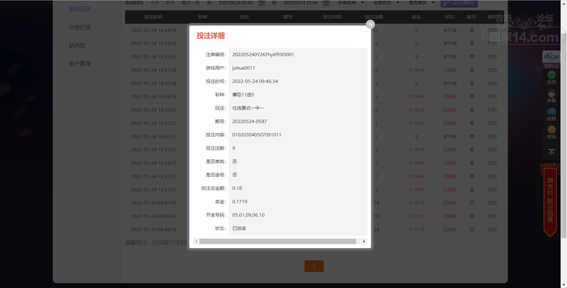Click bet time 2022-05-24 09:46:34 in dialog
The width and height of the screenshot is (567, 288).
(255, 81)
